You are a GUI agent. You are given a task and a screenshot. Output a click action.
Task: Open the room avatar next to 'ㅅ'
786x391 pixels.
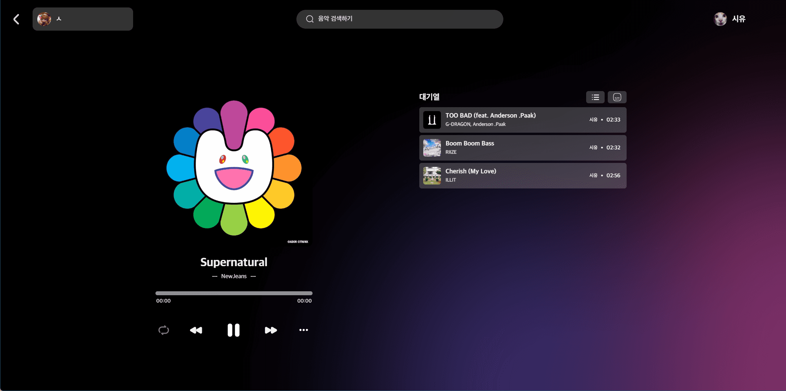[x=44, y=19]
